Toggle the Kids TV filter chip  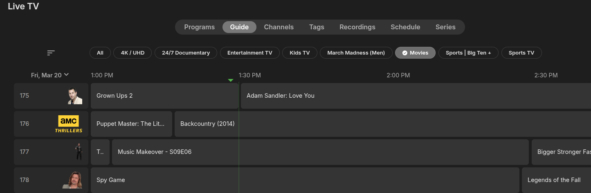299,53
